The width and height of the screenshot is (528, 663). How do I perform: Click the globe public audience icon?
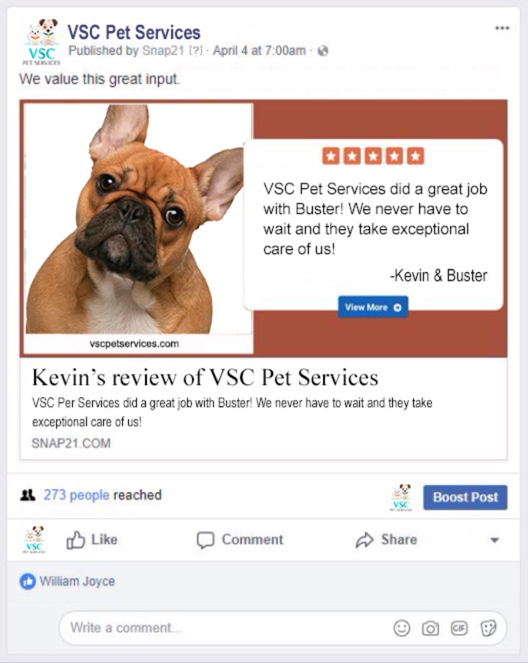click(323, 51)
